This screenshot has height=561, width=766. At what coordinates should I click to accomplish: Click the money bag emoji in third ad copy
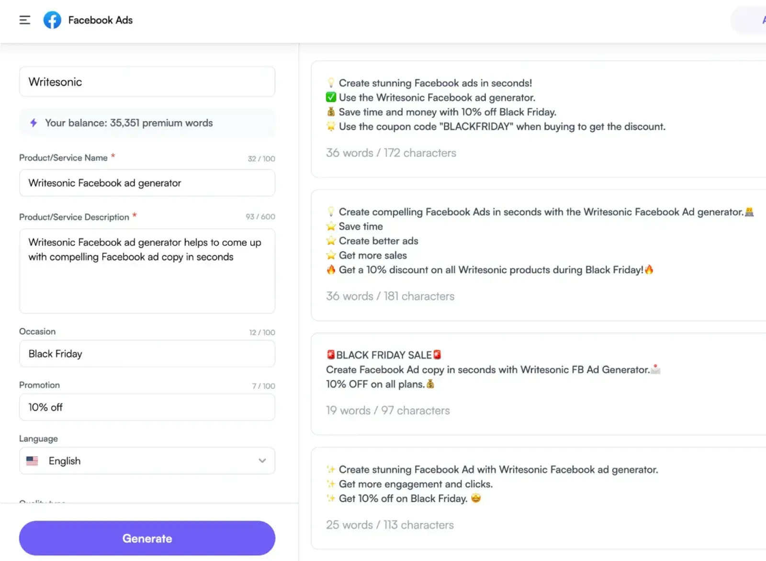429,384
